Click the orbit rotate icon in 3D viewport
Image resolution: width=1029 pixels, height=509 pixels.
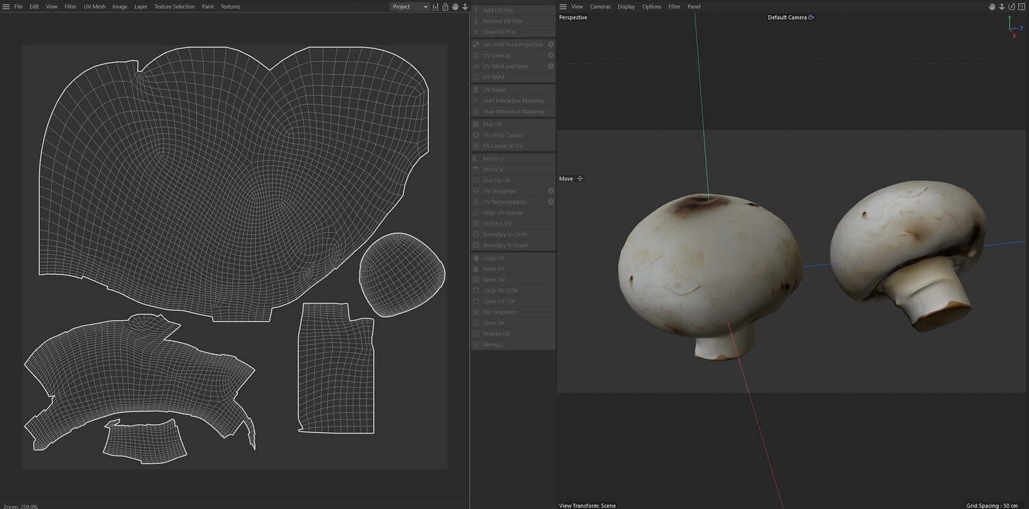click(1011, 6)
